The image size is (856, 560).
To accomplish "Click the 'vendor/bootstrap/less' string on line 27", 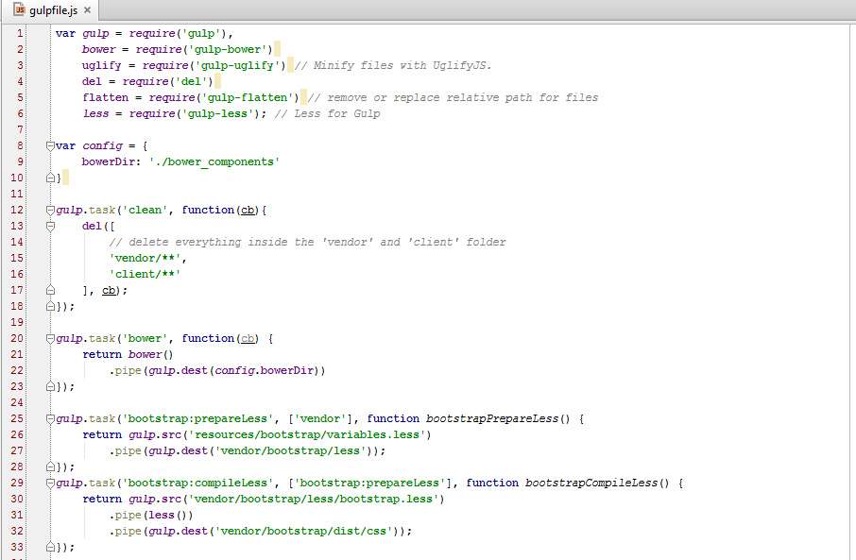I will (x=290, y=450).
